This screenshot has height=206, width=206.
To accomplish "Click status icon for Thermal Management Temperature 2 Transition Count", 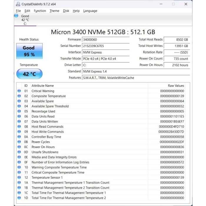I will click(19, 187).
